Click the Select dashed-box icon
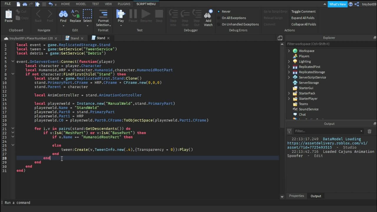Image resolution: width=377 pixels, height=212 pixels. pyautogui.click(x=87, y=14)
